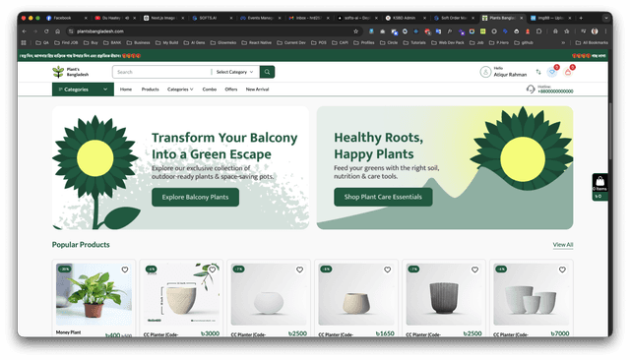This screenshot has height=360, width=630.
Task: Toggle wishlist heart on Money Plant card
Action: tap(125, 270)
